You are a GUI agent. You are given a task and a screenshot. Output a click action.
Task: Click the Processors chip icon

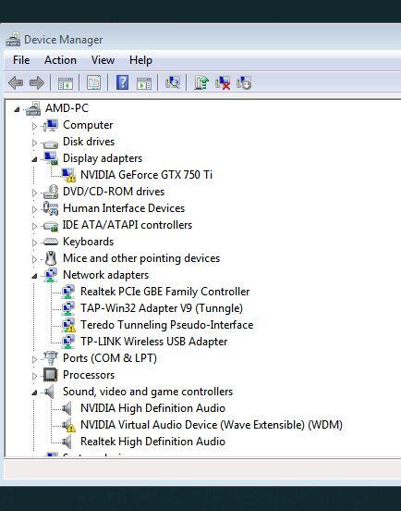coord(51,375)
